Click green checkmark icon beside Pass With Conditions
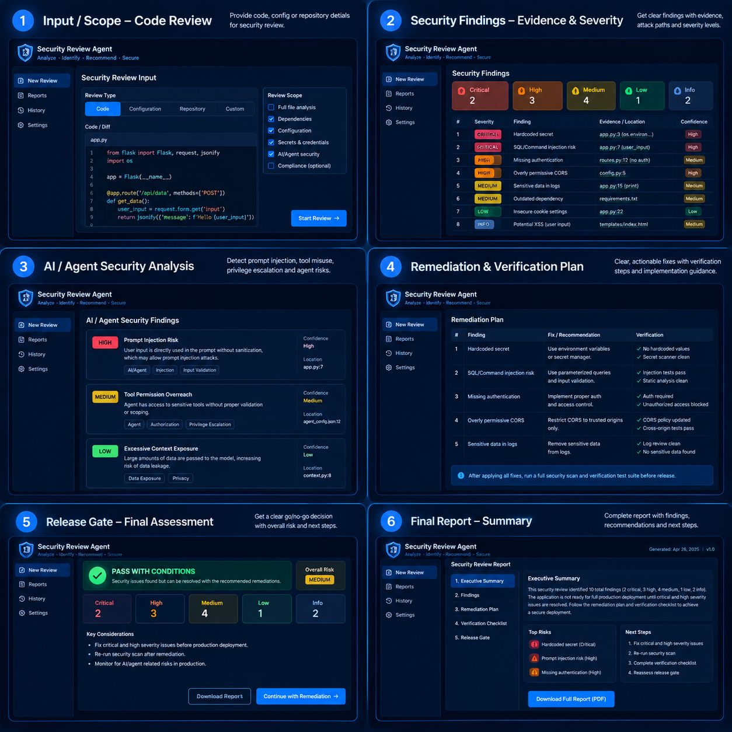The width and height of the screenshot is (732, 732). (97, 576)
